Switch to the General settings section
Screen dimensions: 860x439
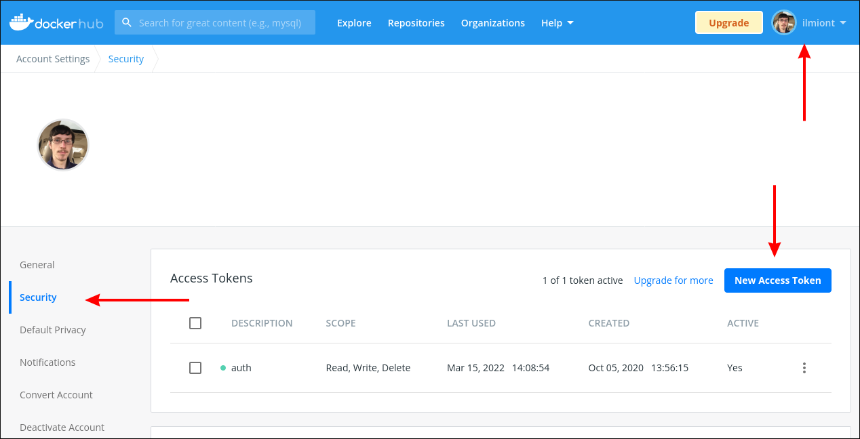point(37,265)
